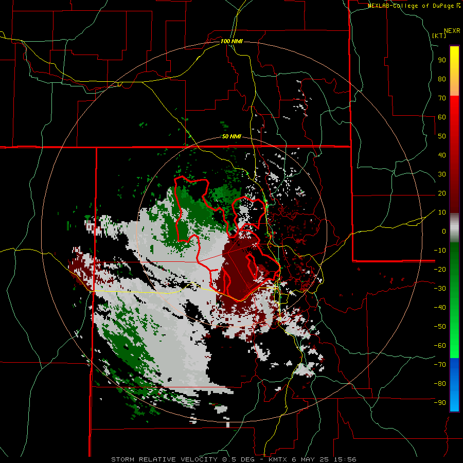
Task: Click the -80 value on velocity scale
Action: click(440, 384)
